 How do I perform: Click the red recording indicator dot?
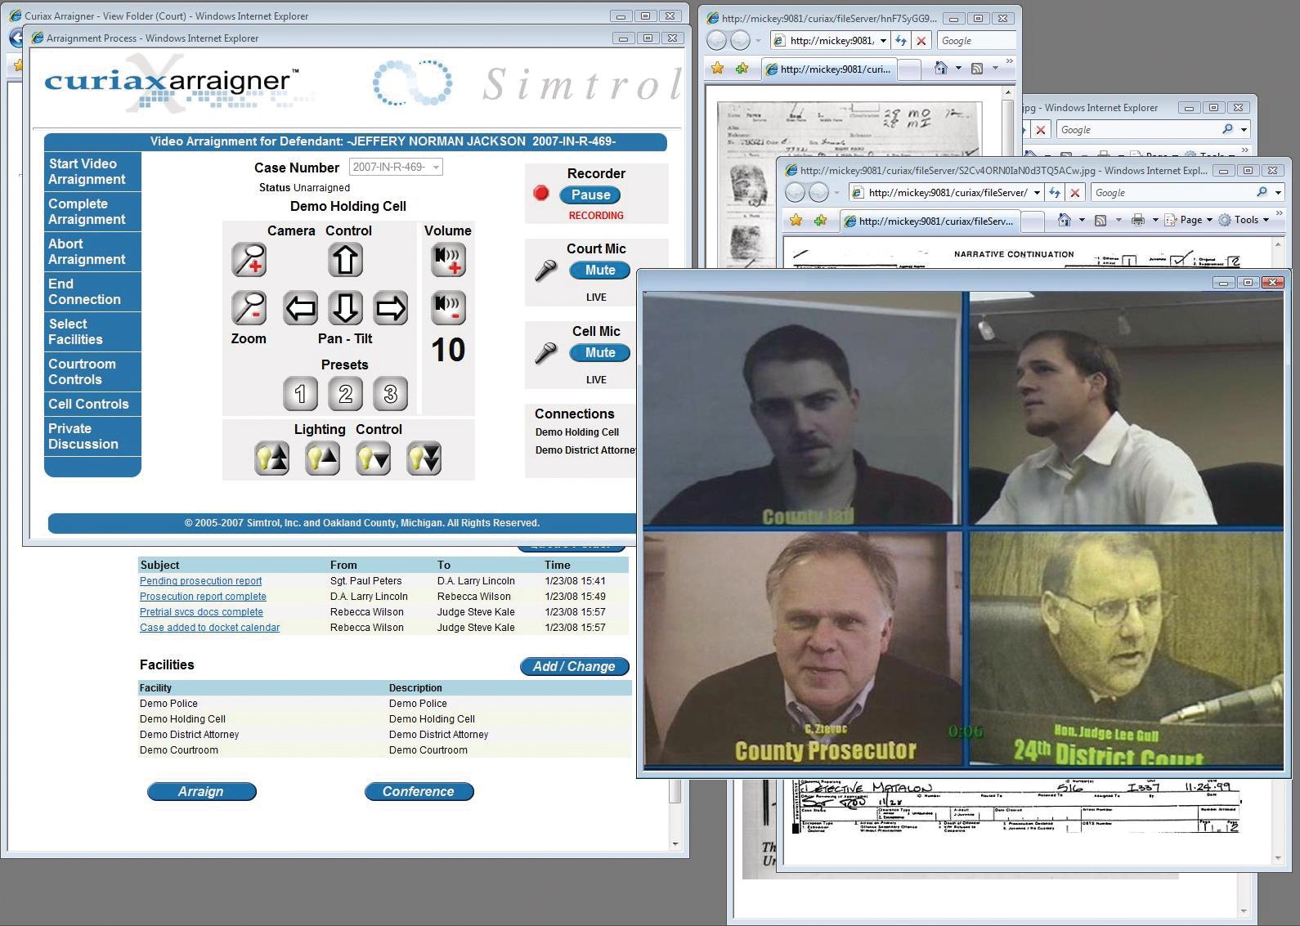click(x=540, y=194)
